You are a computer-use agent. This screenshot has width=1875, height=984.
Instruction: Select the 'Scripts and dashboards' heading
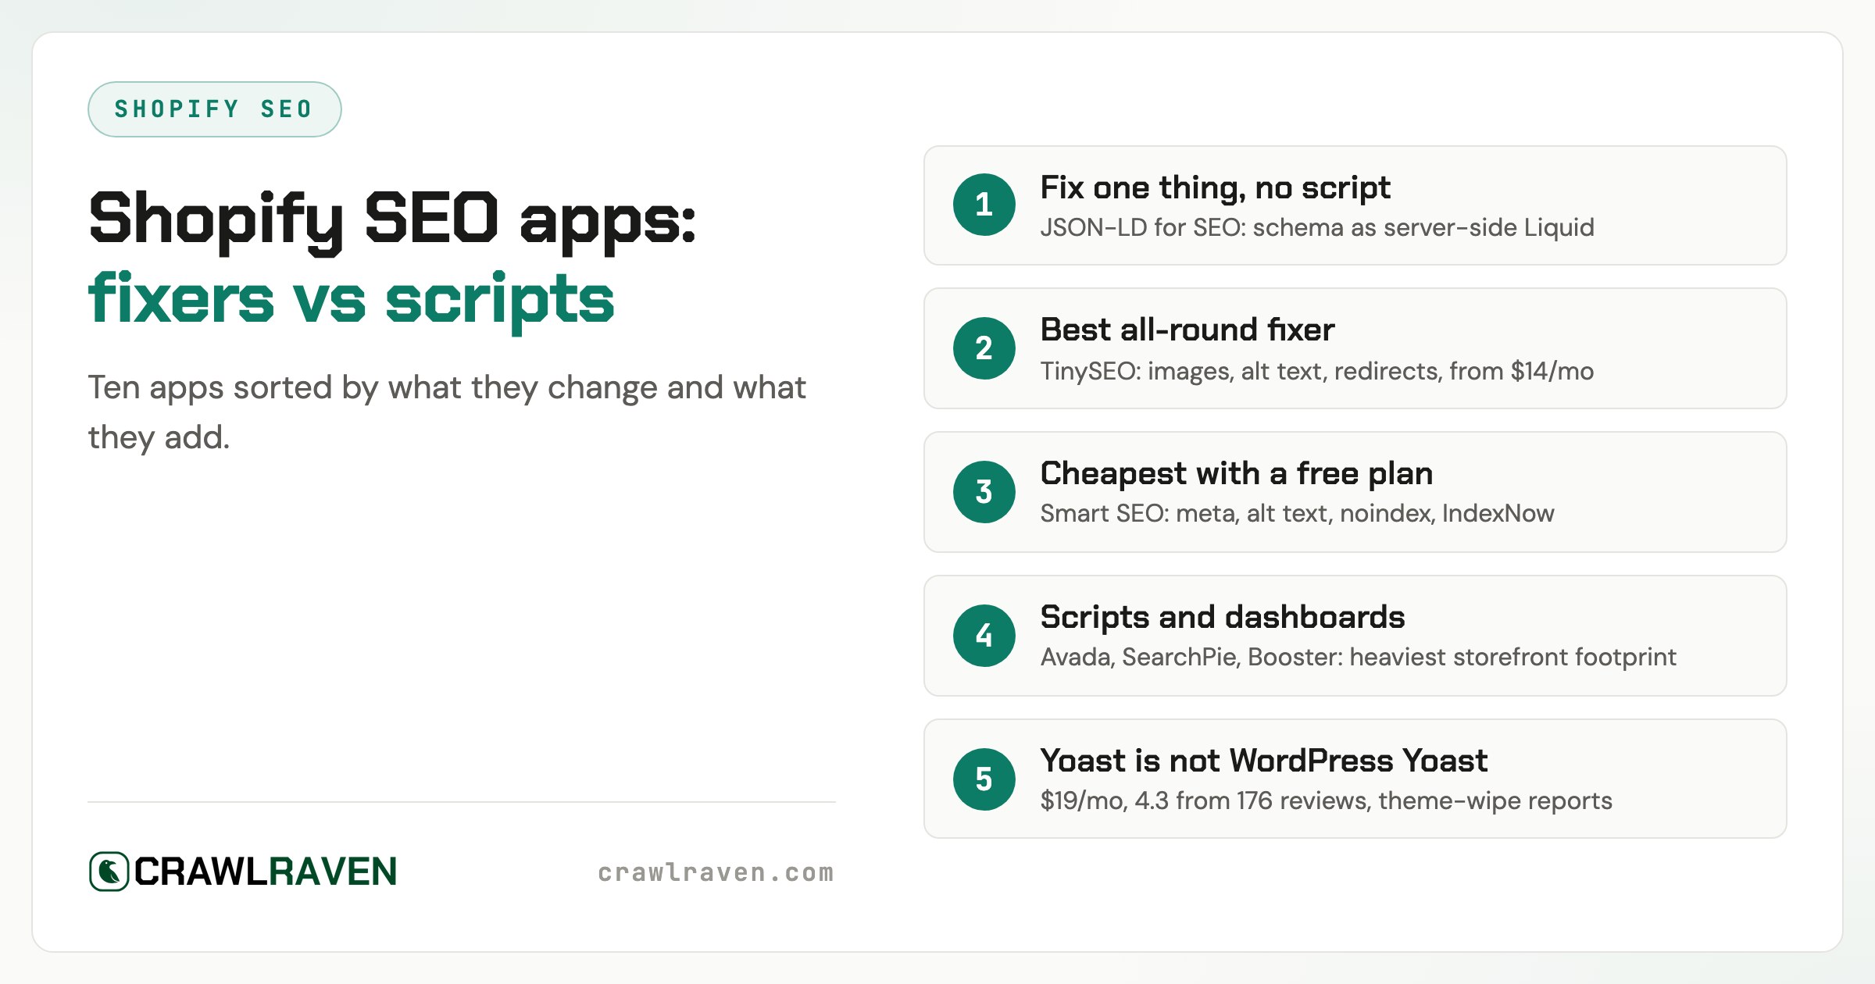(x=1223, y=618)
